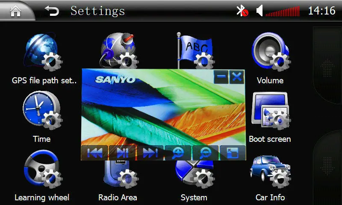Open Time clock settings icon
Viewport: 342px width, 205px height.
(x=43, y=111)
